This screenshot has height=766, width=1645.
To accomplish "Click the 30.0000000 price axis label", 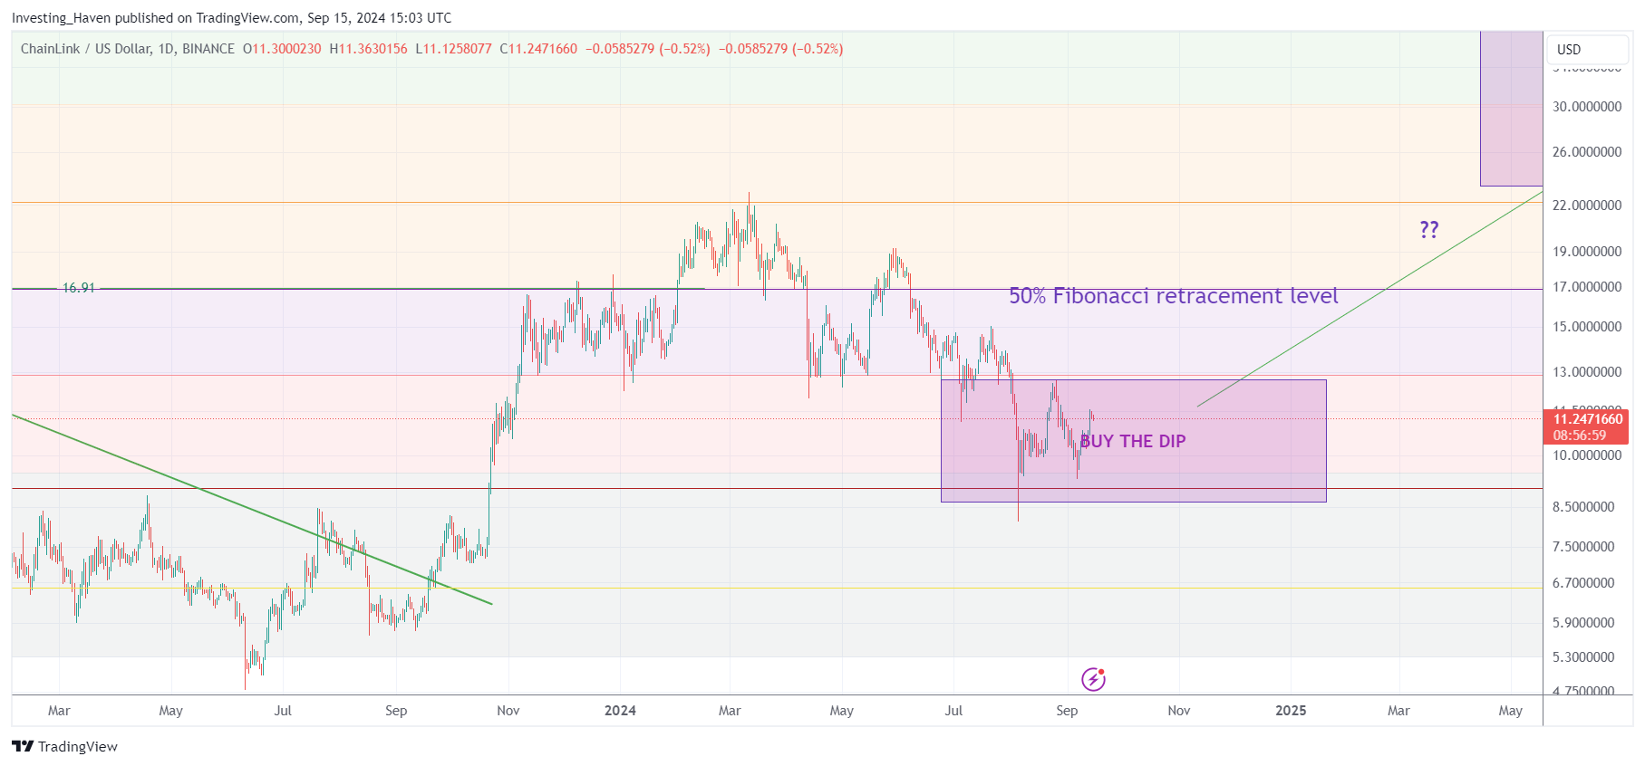I will pos(1587,107).
